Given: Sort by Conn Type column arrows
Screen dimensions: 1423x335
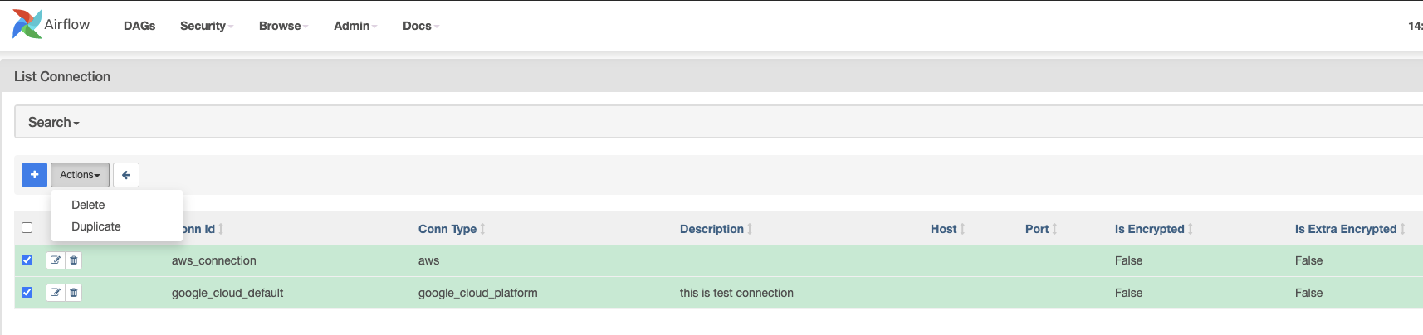Looking at the screenshot, I should pos(482,229).
